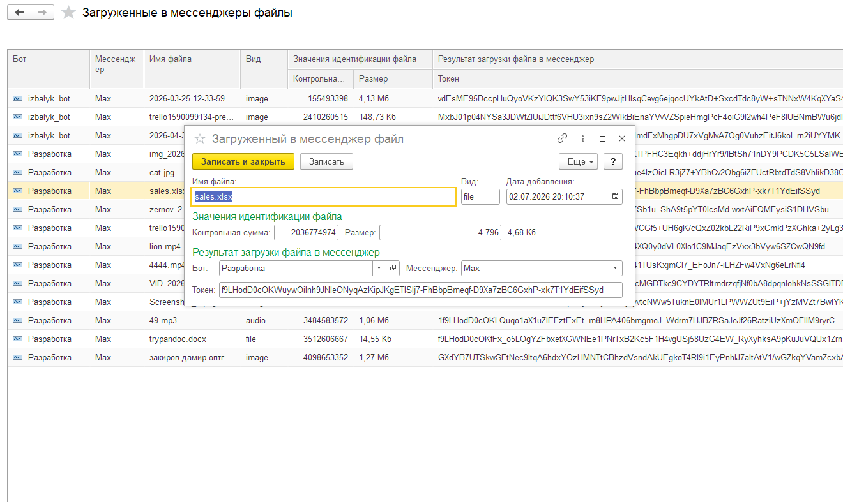Select the checksum cell 4098653352
Screen dimensions: 843x502
pyautogui.click(x=321, y=357)
